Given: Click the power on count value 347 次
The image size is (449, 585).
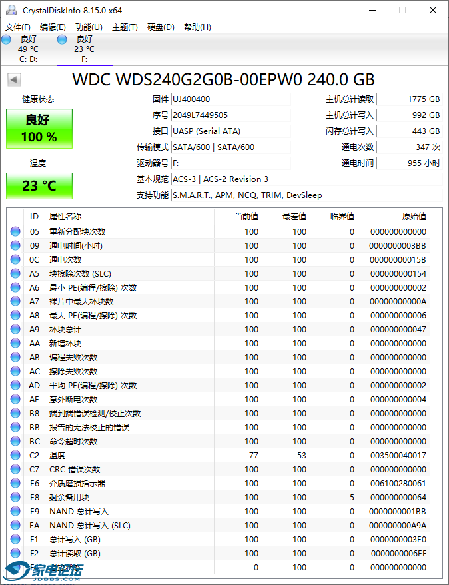Looking at the screenshot, I should (x=410, y=147).
